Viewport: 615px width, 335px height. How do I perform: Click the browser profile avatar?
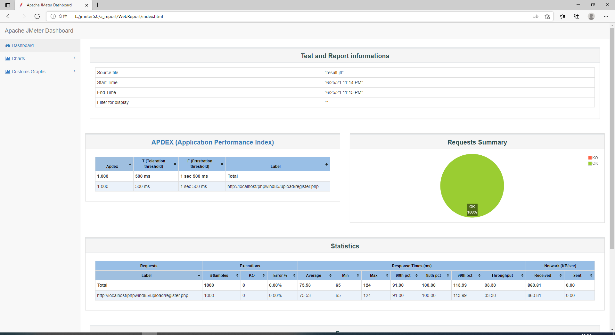(591, 16)
